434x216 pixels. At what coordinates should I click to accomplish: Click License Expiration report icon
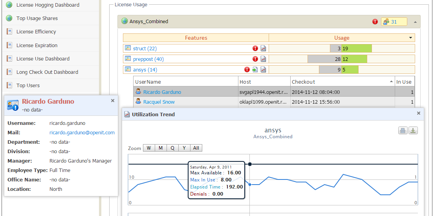9,45
